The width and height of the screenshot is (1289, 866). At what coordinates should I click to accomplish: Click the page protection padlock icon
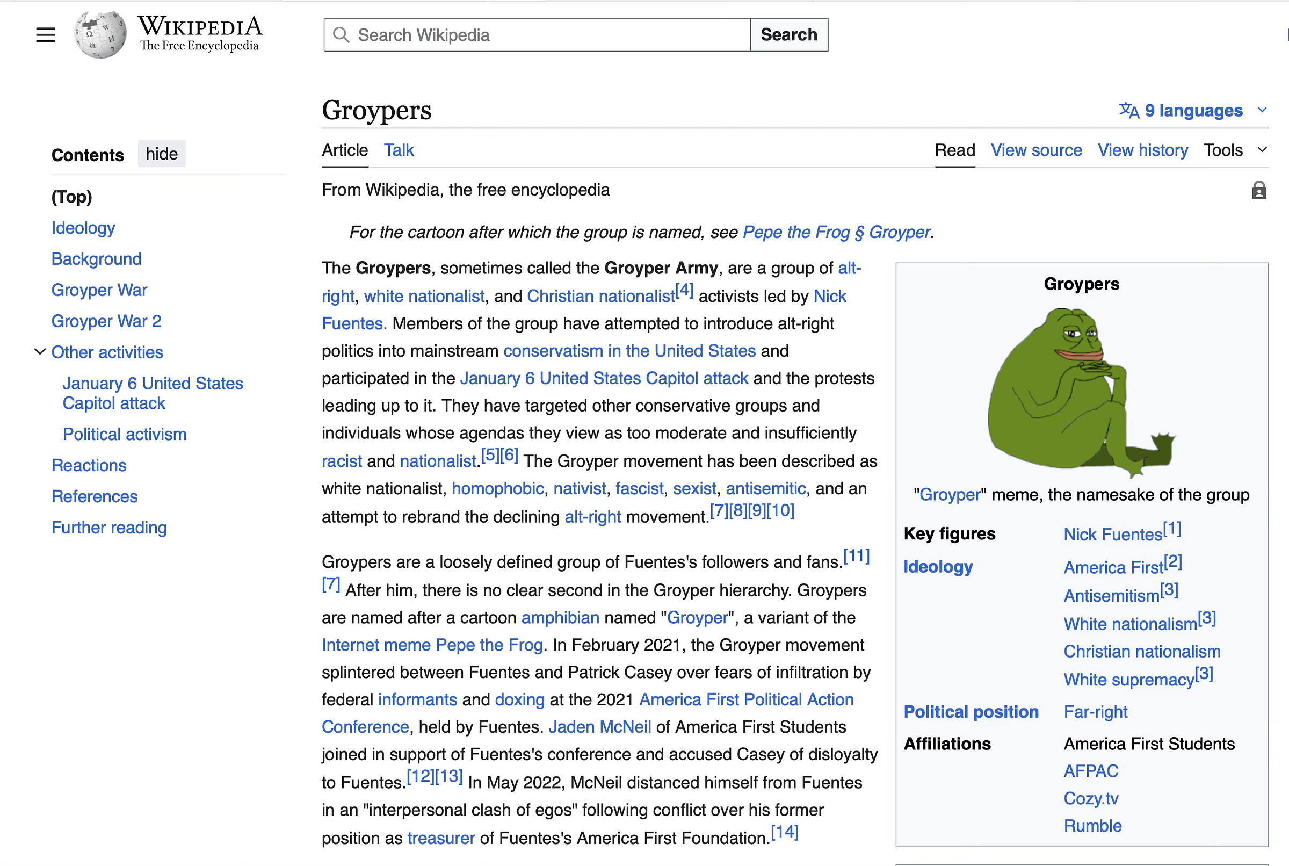point(1258,191)
